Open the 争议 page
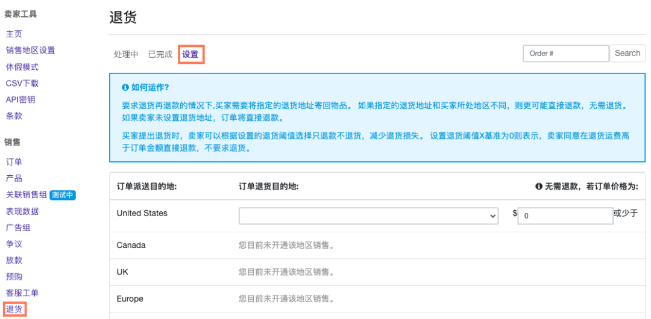 tap(14, 244)
